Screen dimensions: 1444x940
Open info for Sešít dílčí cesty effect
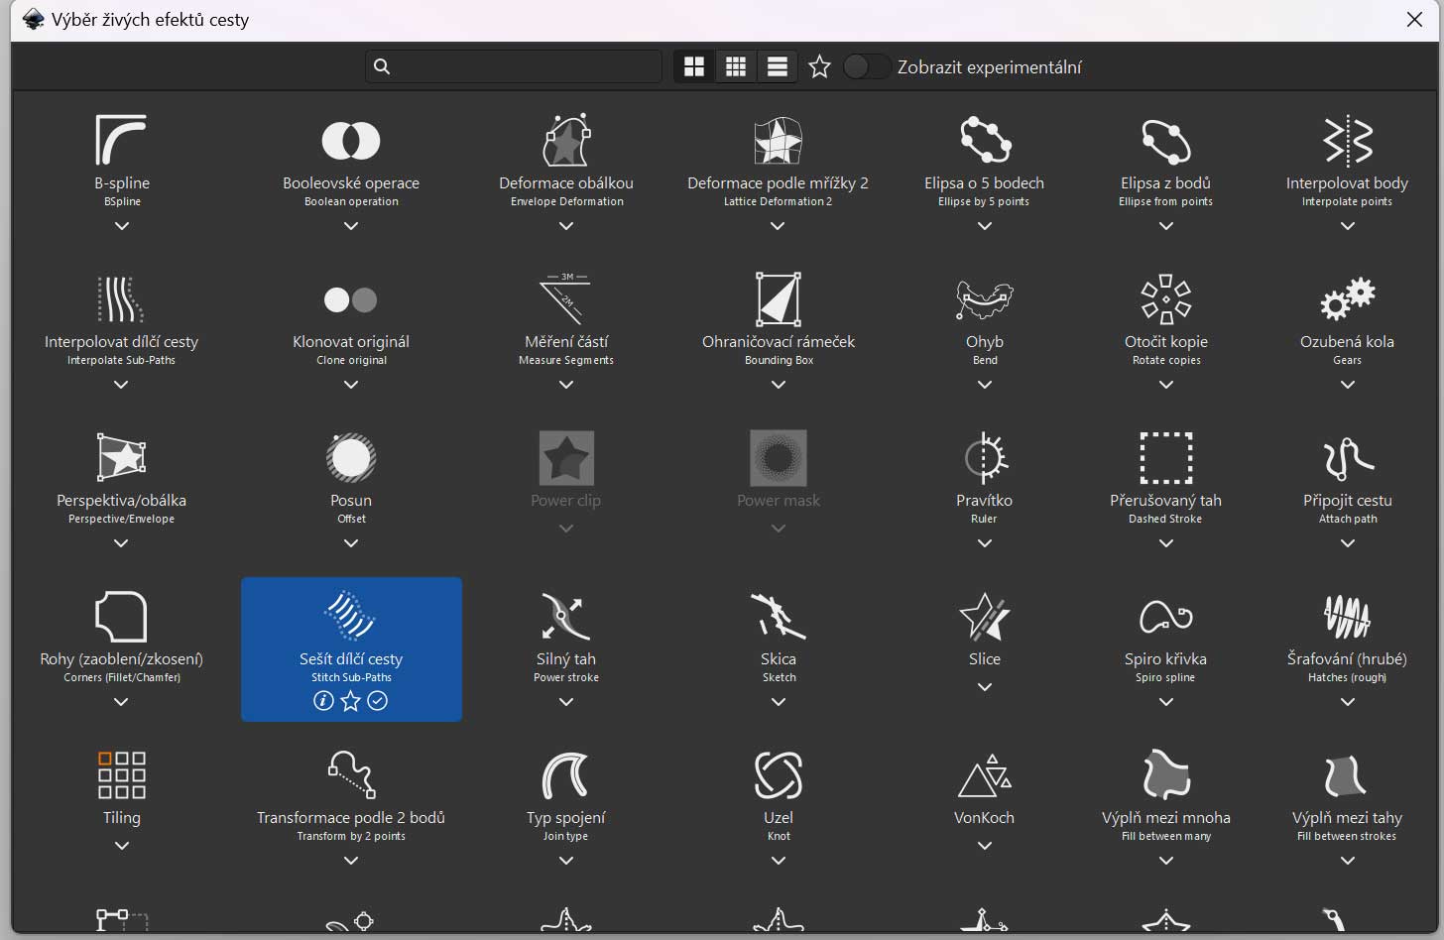point(323,701)
